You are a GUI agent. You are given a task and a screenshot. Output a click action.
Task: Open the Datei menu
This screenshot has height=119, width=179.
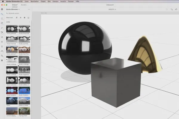(x=27, y=1)
